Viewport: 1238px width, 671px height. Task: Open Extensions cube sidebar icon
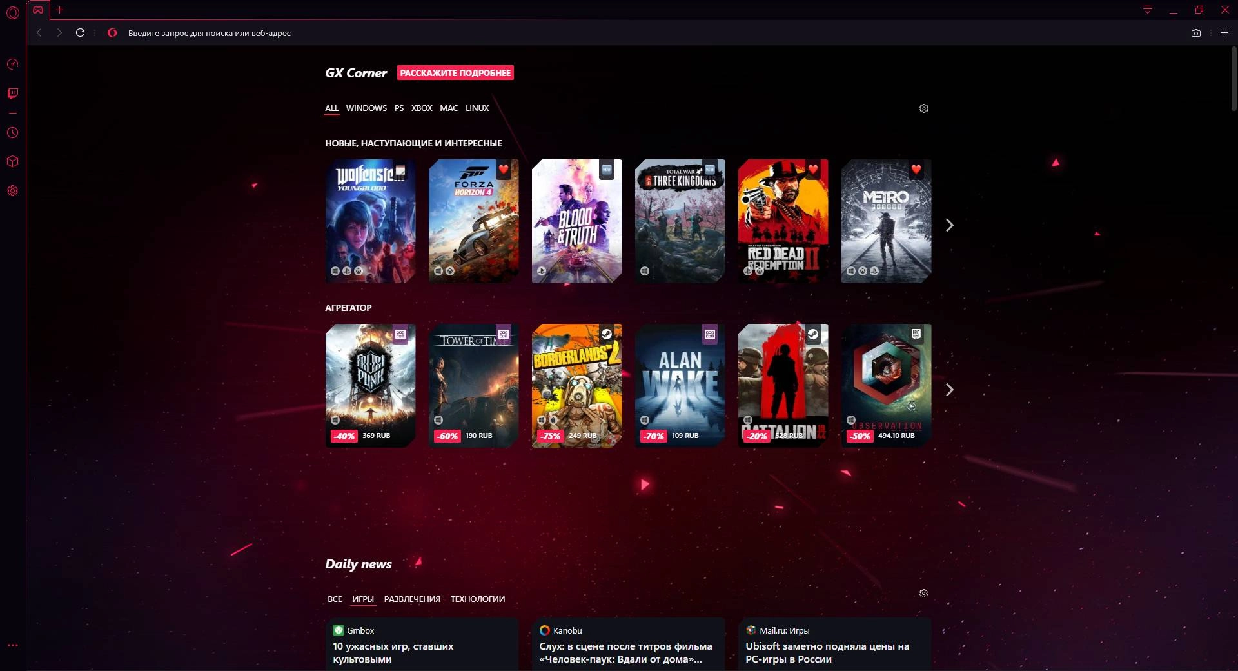12,161
